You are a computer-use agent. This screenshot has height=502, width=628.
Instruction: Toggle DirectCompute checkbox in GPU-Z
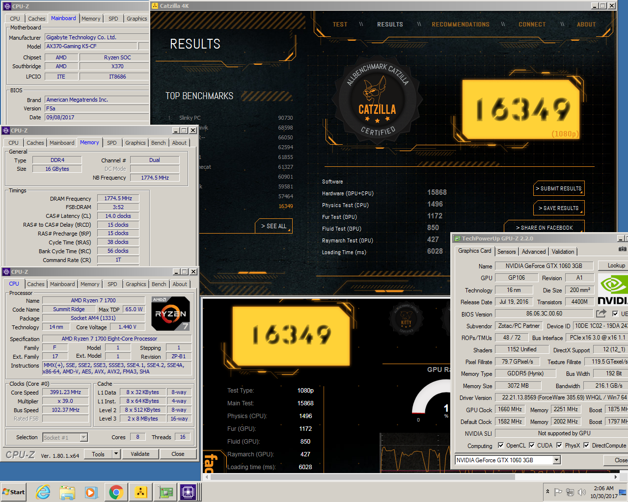(586, 446)
